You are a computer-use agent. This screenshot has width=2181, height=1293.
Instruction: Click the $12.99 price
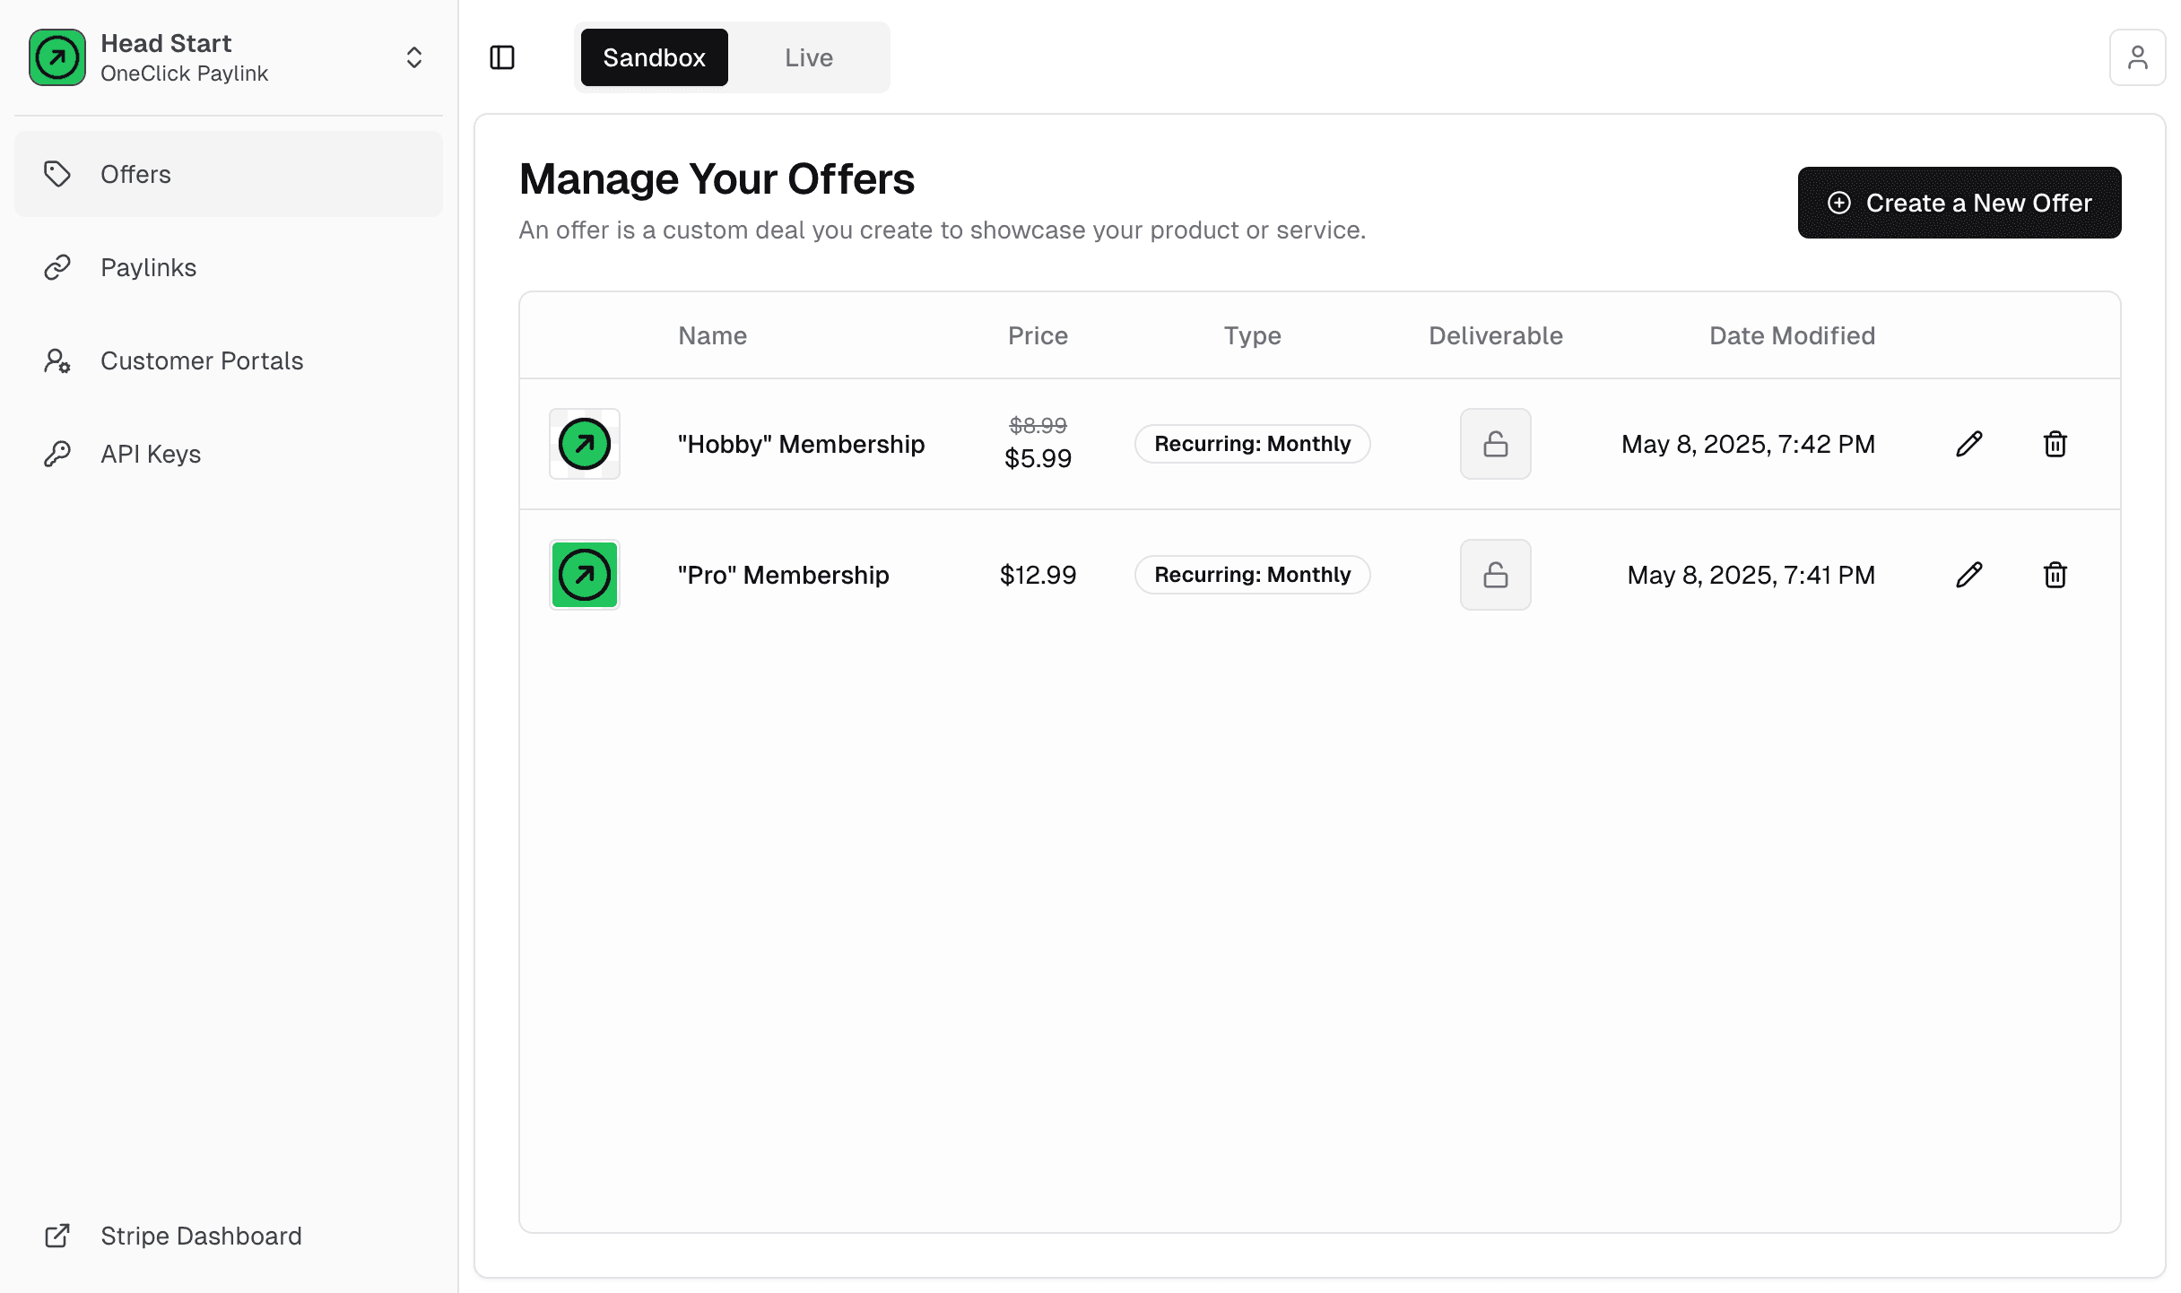tap(1038, 575)
